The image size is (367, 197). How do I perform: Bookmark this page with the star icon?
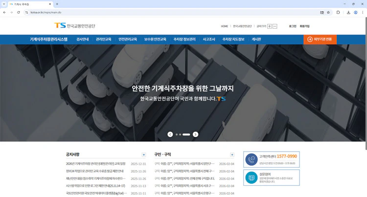tap(328, 12)
